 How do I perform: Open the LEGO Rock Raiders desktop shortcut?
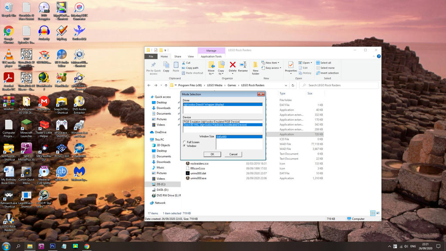pyautogui.click(x=9, y=222)
